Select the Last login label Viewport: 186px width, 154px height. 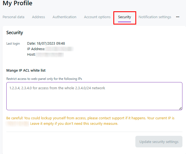[x=13, y=44]
